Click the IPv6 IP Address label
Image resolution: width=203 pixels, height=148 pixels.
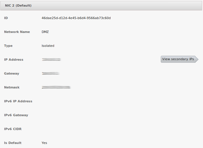click(18, 101)
